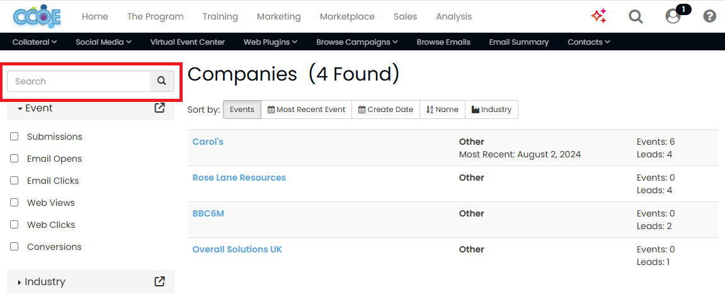
Task: Sort companies by Name
Action: 442,110
